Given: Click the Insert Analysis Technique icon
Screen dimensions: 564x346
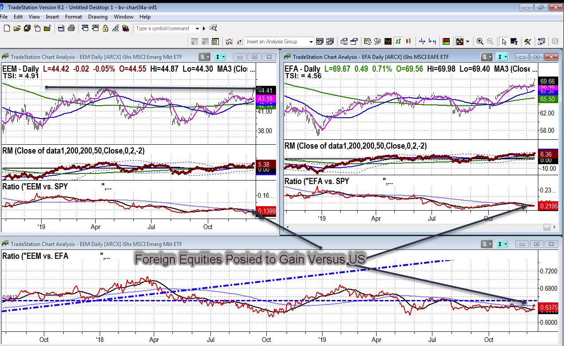Looking at the screenshot, I should [x=229, y=41].
